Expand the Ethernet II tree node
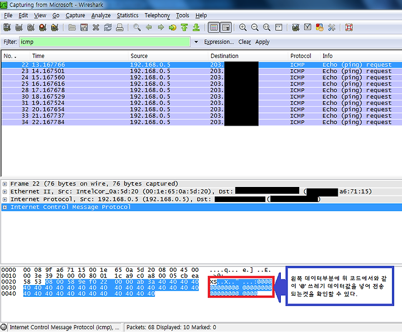This screenshot has height=332, width=402. pos(4,191)
